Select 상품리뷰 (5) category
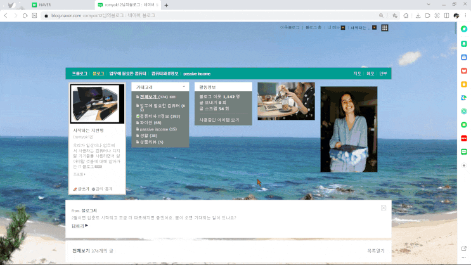The height and width of the screenshot is (265, 471). tap(152, 142)
